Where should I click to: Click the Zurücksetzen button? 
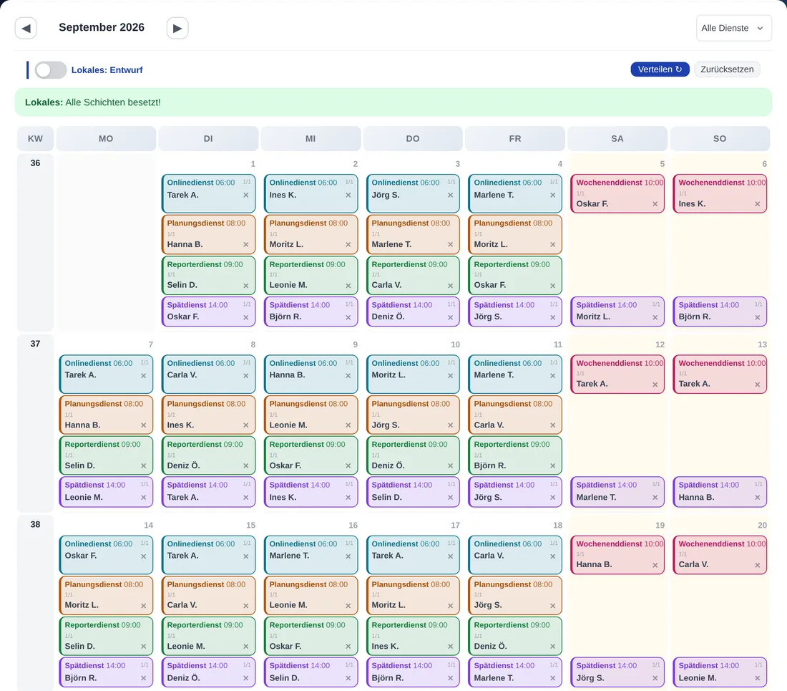point(727,69)
